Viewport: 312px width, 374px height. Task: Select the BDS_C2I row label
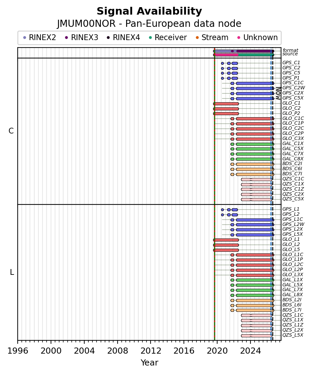coord(292,164)
